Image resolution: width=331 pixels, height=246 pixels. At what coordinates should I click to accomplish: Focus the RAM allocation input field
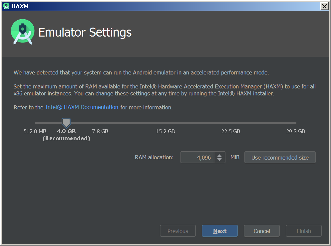[197, 158]
